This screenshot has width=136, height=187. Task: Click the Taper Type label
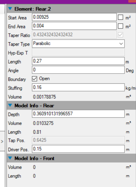pos(19,44)
